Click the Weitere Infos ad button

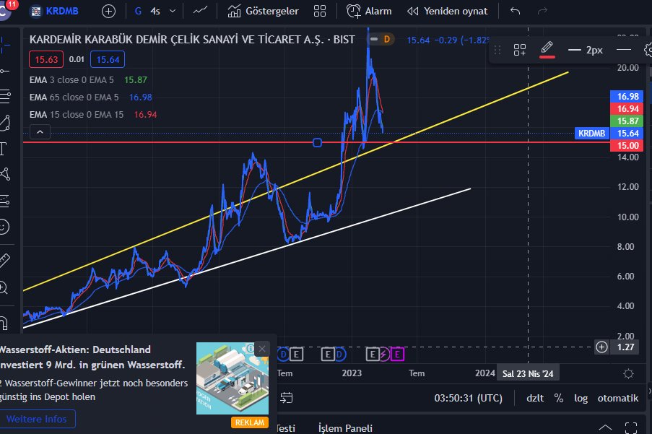[x=38, y=419]
